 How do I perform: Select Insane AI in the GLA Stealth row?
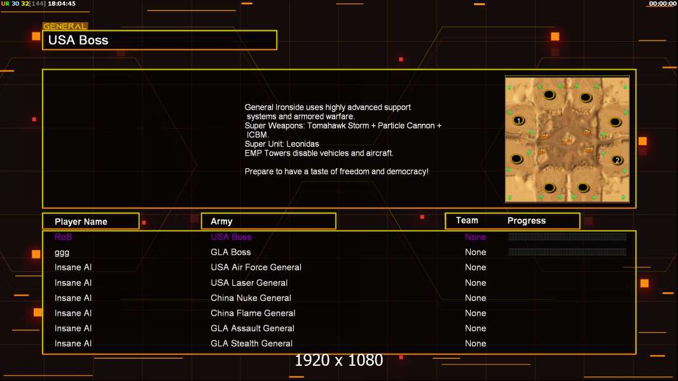pos(73,344)
